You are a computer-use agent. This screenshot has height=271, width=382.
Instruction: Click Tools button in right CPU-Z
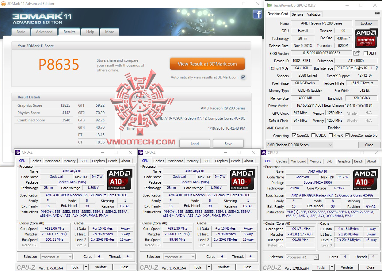click(321, 268)
